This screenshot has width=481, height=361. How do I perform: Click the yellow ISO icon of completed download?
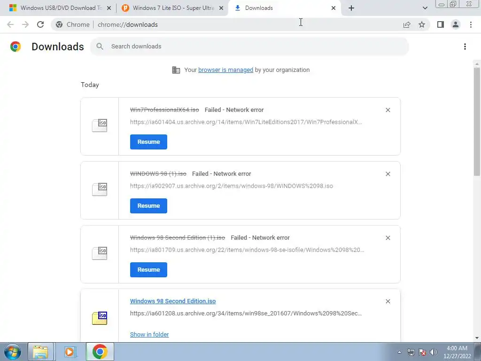coord(100,318)
